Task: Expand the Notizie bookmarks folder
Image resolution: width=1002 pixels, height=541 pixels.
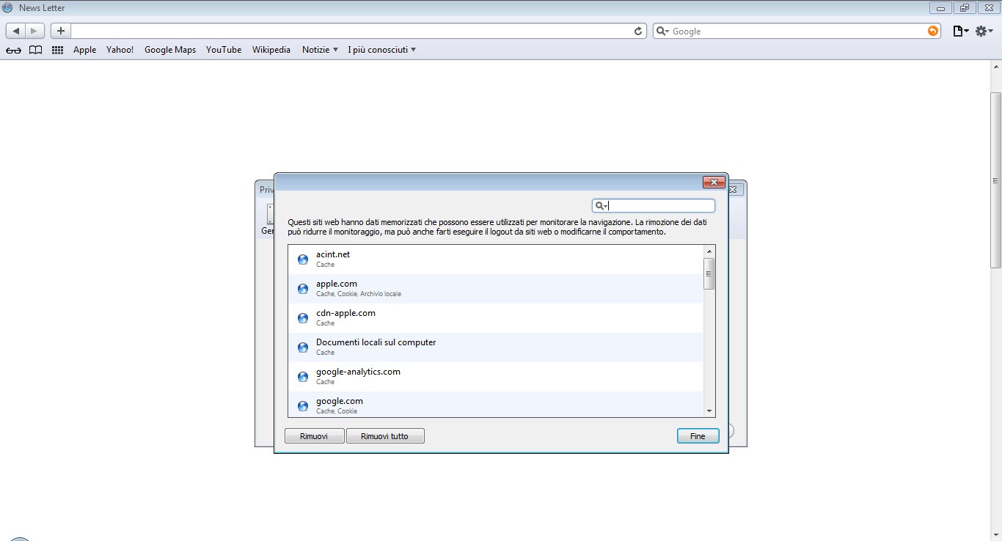Action: coord(320,50)
